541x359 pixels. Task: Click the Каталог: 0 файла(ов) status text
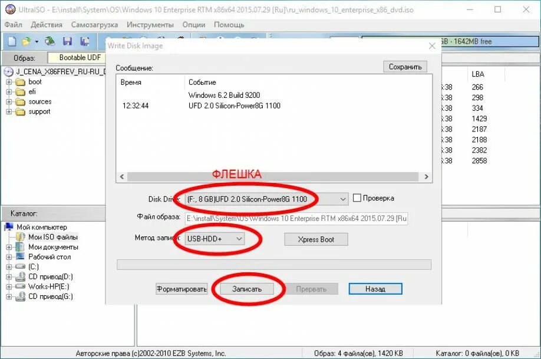477,353
